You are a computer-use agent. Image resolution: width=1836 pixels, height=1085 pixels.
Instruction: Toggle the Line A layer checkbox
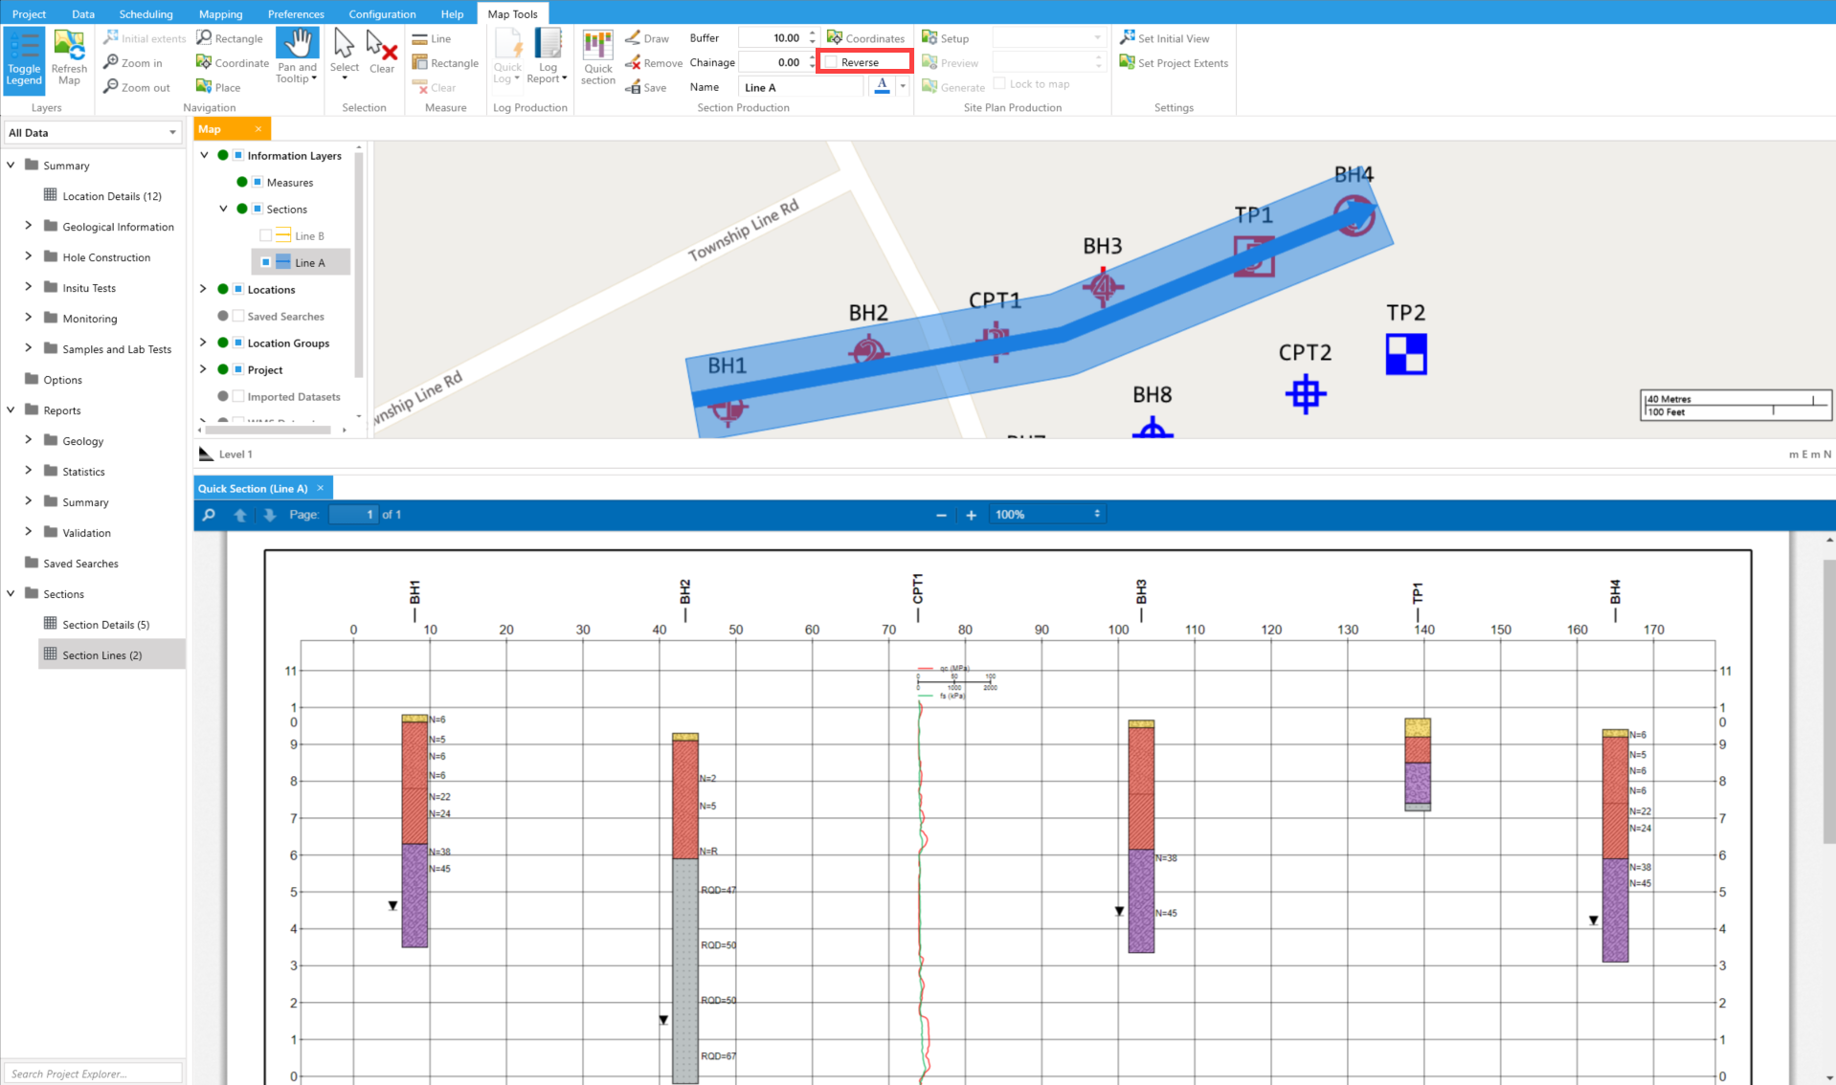click(x=266, y=262)
